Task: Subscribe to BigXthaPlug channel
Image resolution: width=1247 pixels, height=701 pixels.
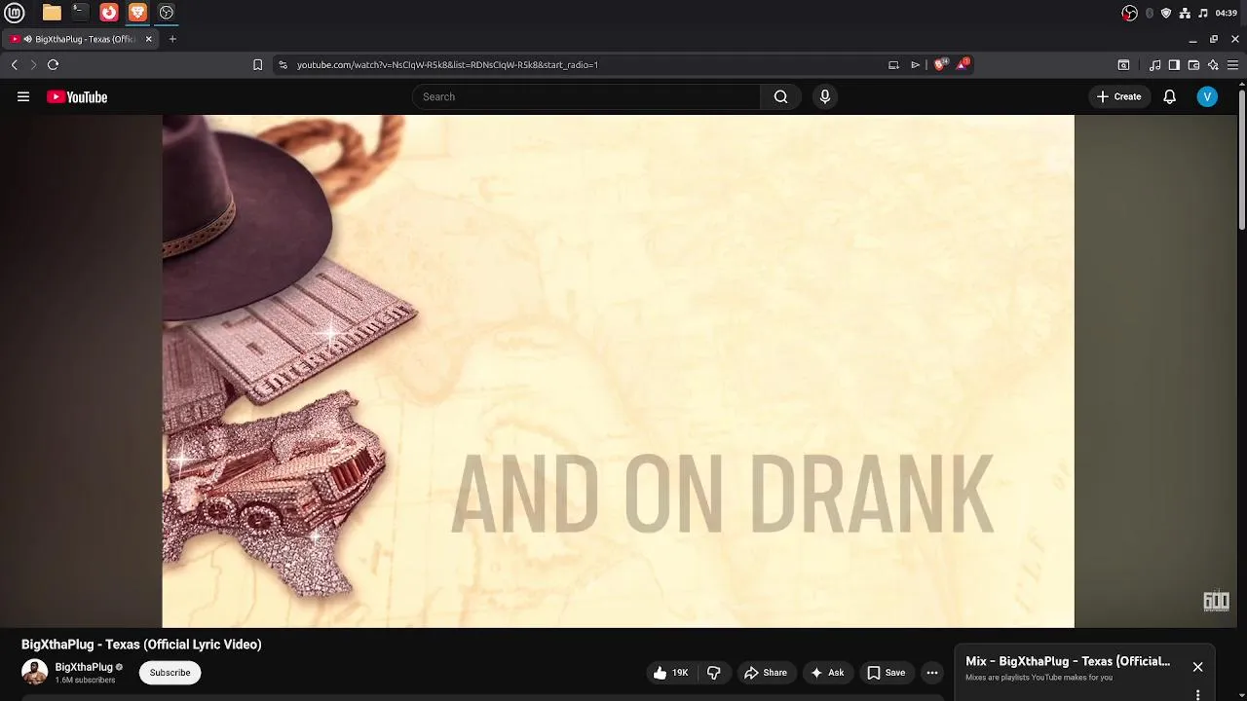Action: point(170,673)
